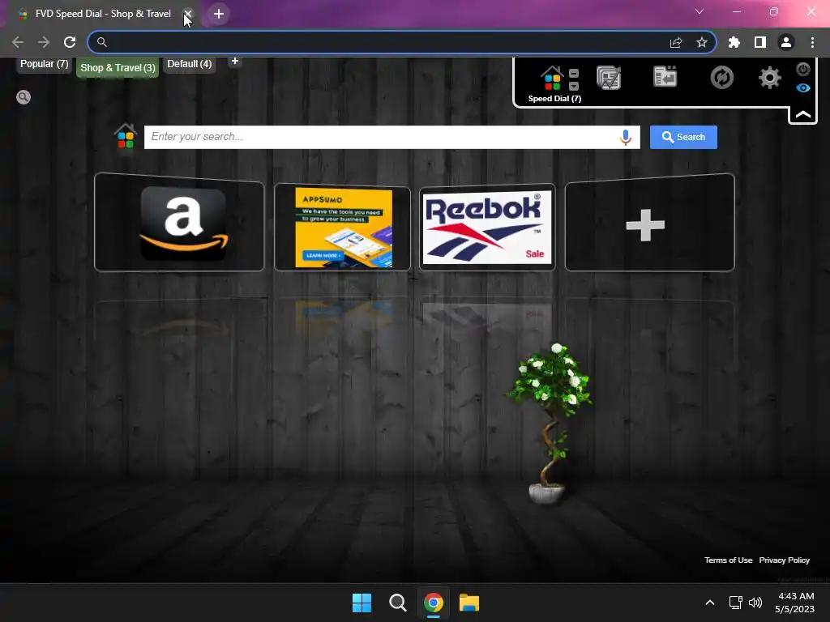Open the Speed Dial settings gear

tap(770, 78)
